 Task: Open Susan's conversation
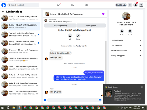pos(20,60)
